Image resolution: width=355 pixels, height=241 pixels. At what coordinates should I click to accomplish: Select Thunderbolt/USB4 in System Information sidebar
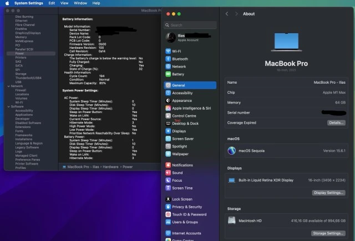coord(28,78)
